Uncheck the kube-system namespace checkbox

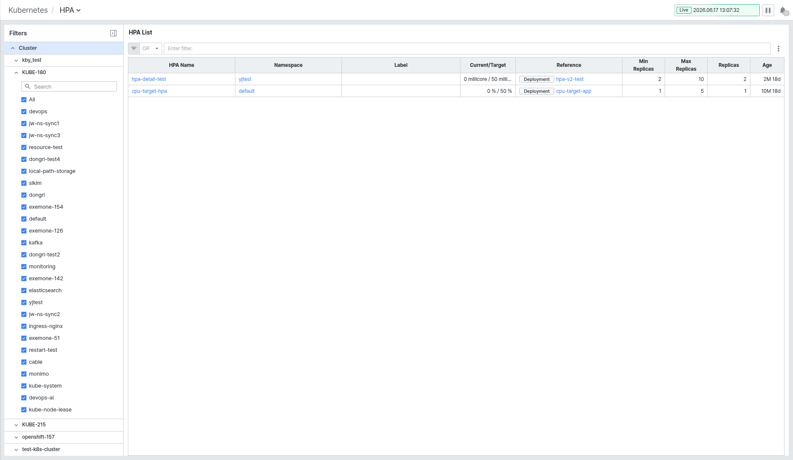point(24,386)
